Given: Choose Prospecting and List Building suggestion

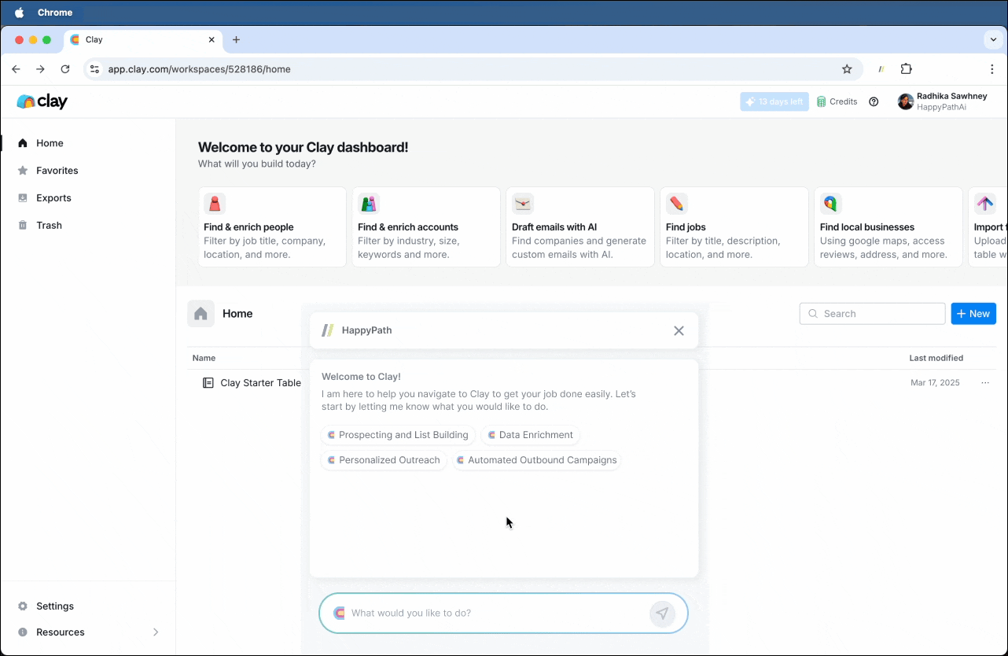Looking at the screenshot, I should (x=398, y=435).
